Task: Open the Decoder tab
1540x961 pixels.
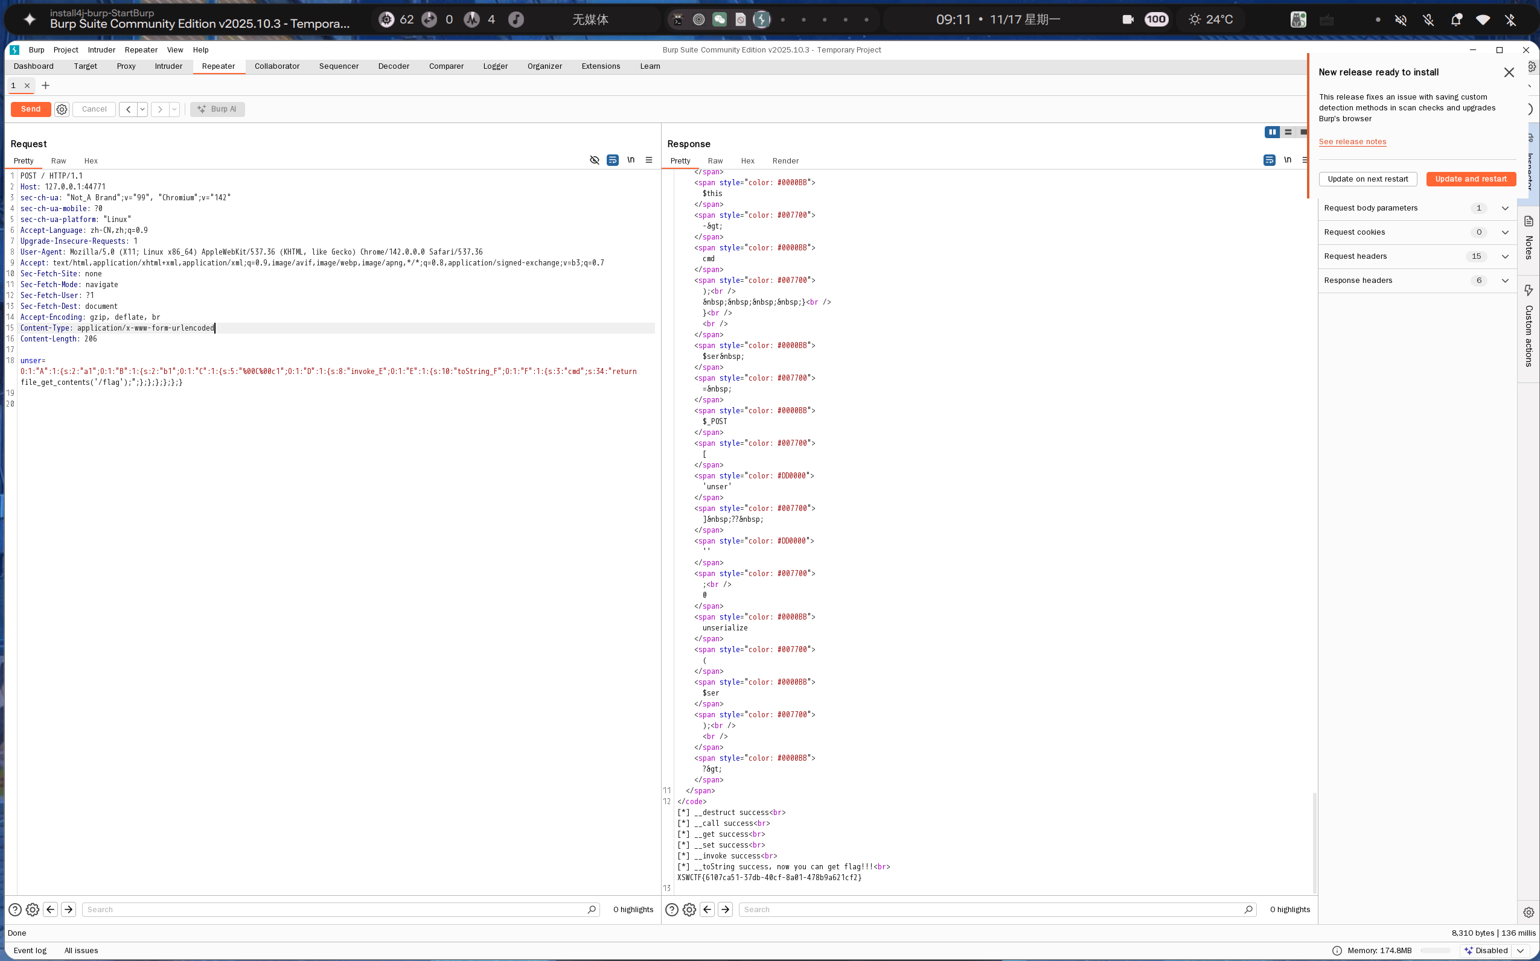Action: (393, 66)
